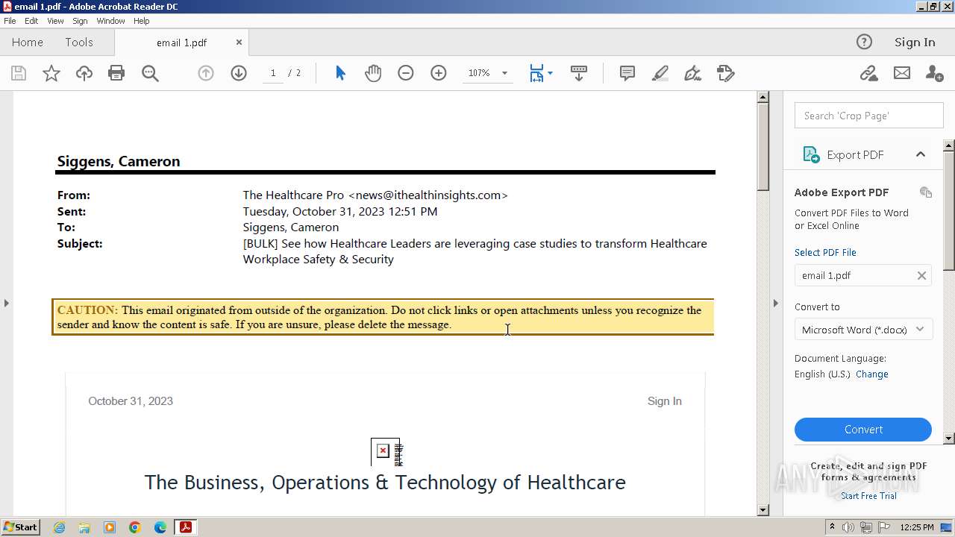Click the Save file icon
This screenshot has height=537, width=955.
19,73
